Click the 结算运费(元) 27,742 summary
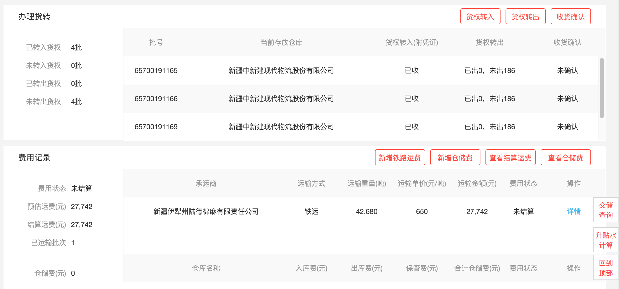Viewport: 619px width, 289px height. (60, 225)
